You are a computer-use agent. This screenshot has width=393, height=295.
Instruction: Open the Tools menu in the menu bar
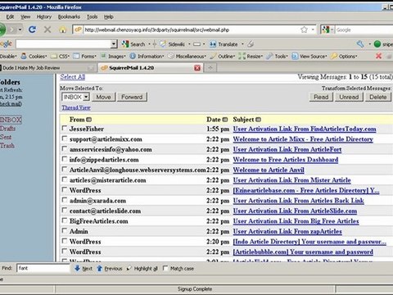click(x=92, y=16)
